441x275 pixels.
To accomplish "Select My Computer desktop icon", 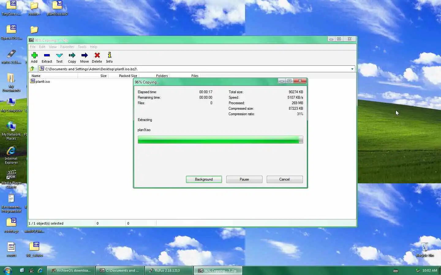I will click(11, 105).
